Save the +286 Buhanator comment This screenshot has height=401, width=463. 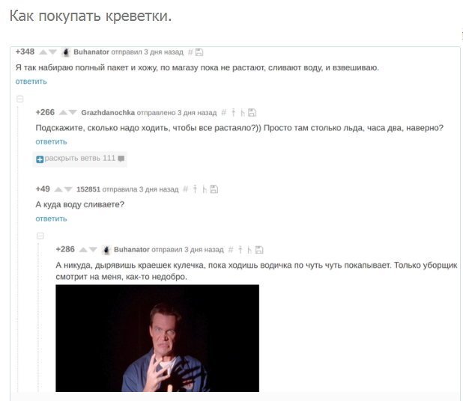coord(259,250)
